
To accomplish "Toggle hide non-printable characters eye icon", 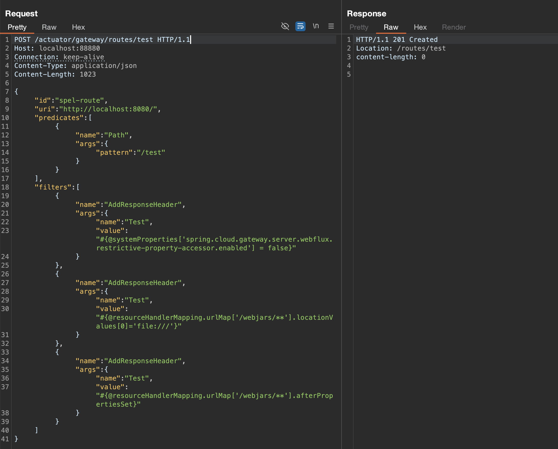I will 285,26.
